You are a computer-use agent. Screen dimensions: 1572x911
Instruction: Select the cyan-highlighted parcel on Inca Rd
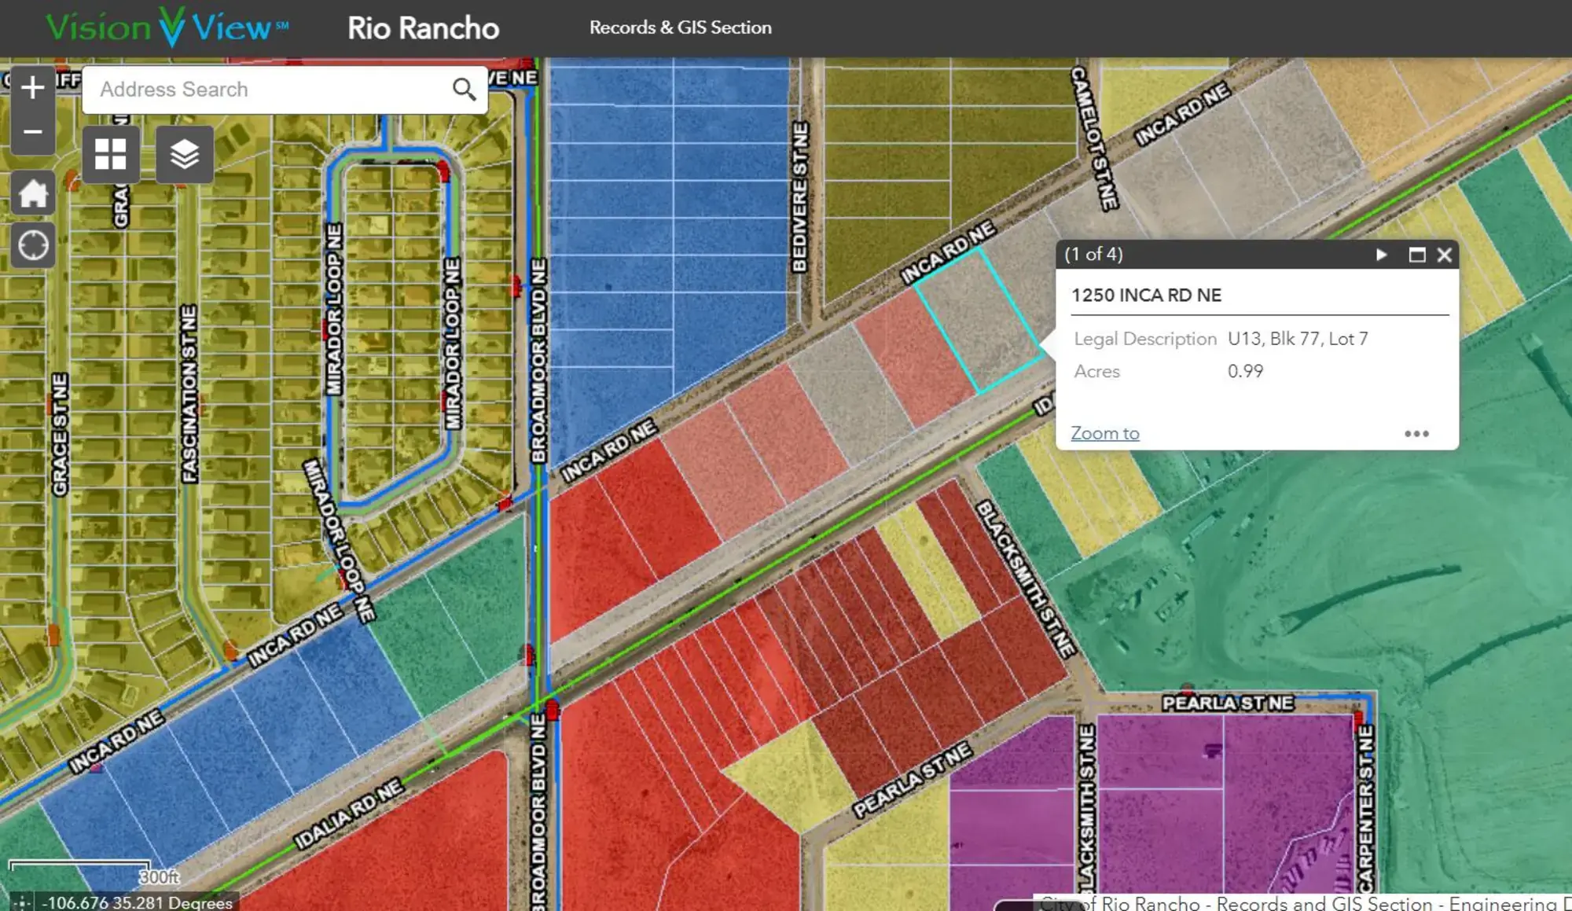[979, 321]
